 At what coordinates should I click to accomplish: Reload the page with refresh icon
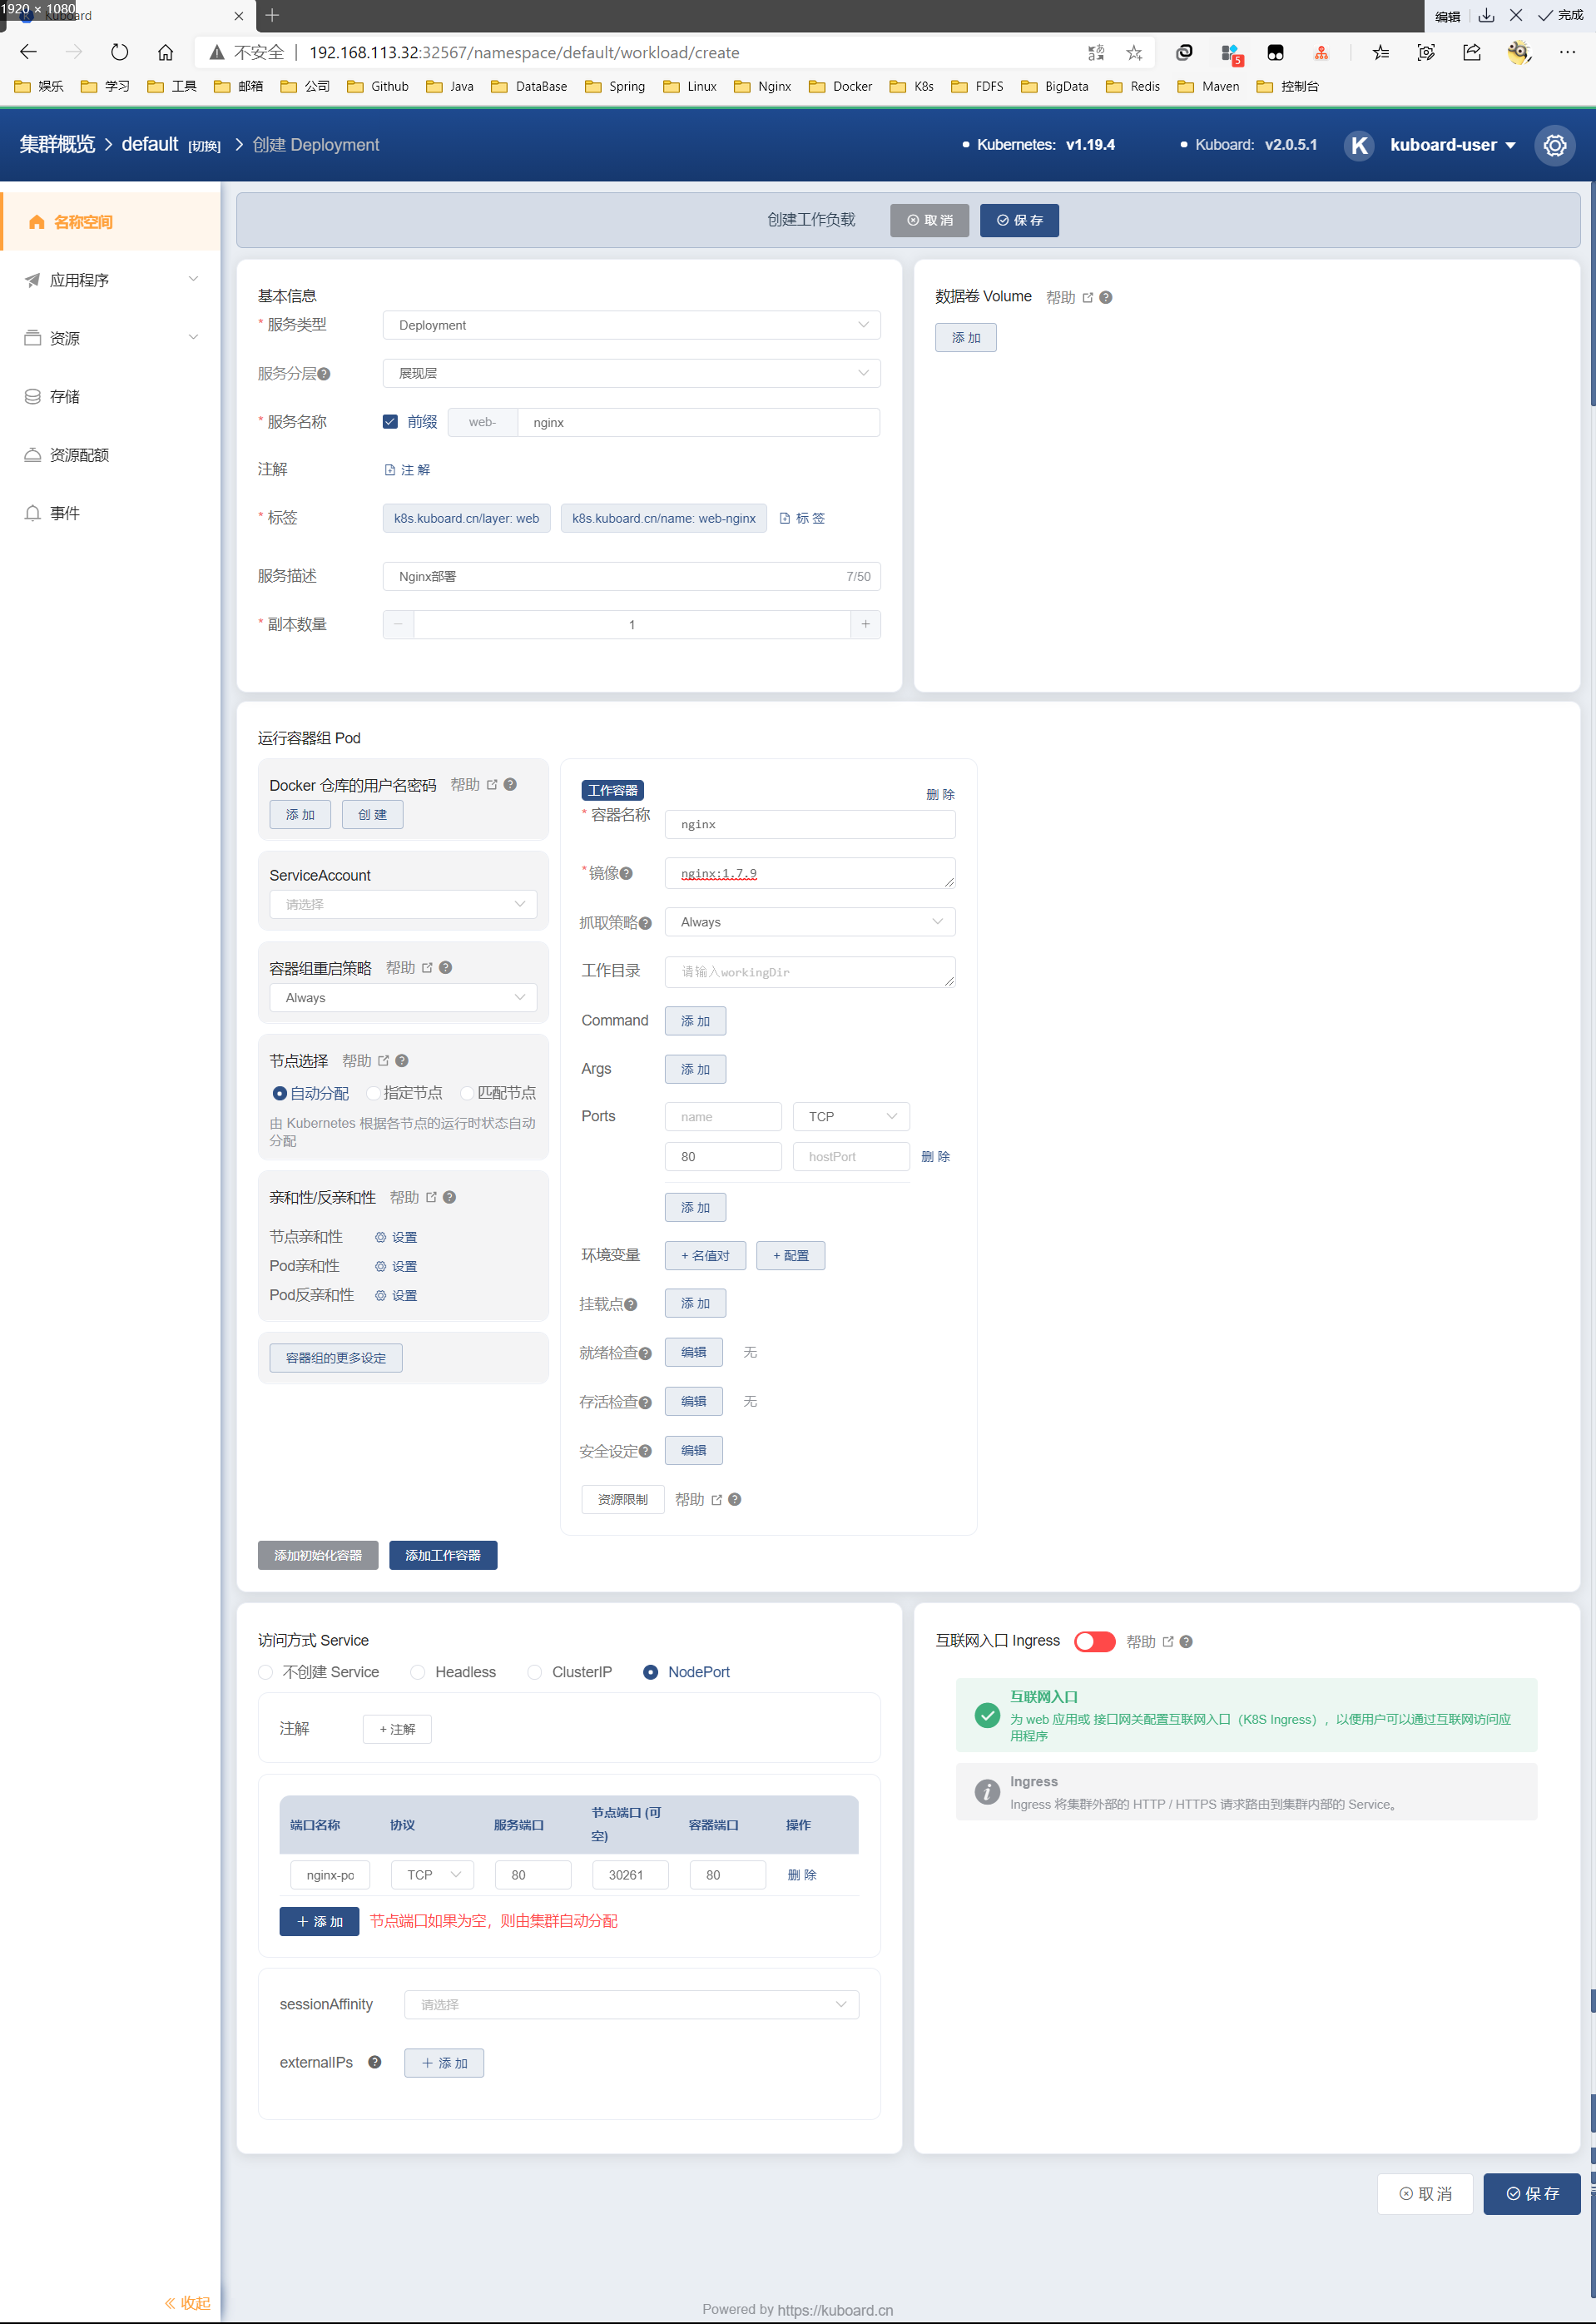(x=119, y=52)
